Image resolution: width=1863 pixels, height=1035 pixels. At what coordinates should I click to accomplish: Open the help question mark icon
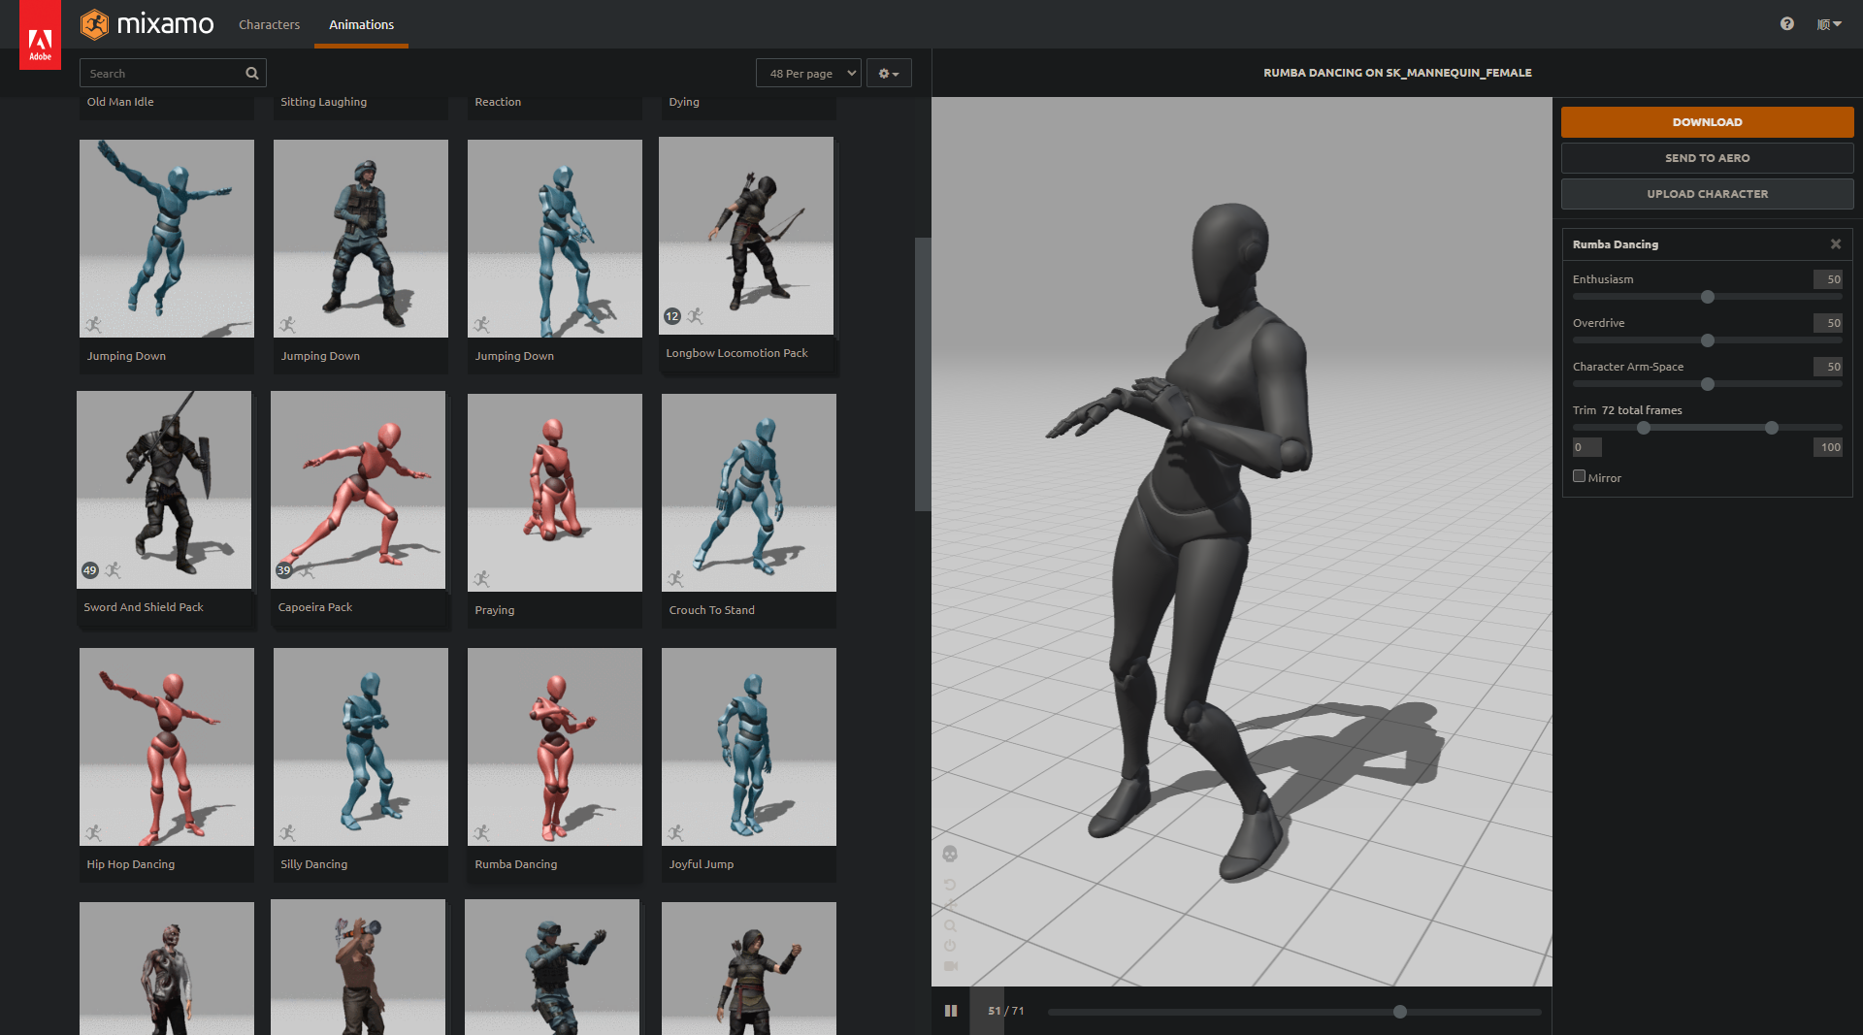(x=1787, y=23)
